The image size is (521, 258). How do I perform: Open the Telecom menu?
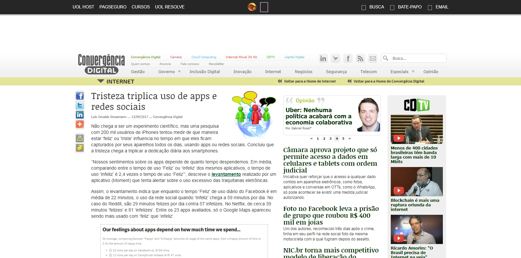(x=369, y=72)
